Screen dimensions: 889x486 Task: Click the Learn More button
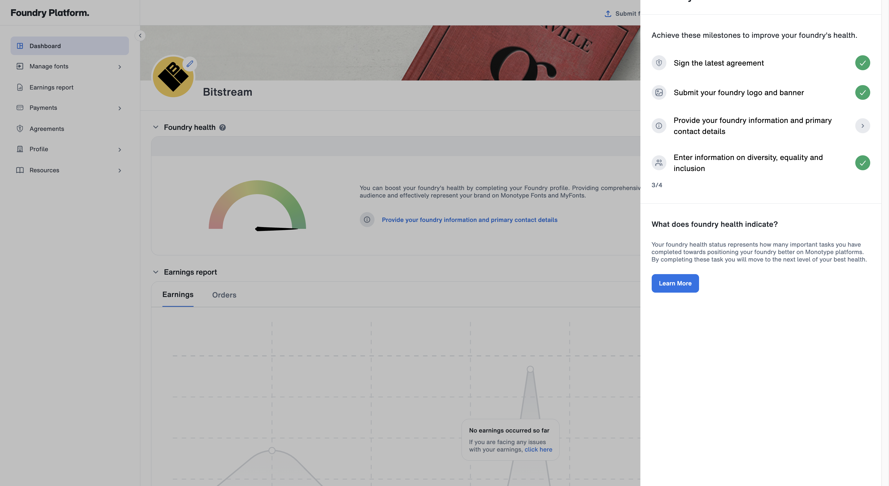coord(675,283)
